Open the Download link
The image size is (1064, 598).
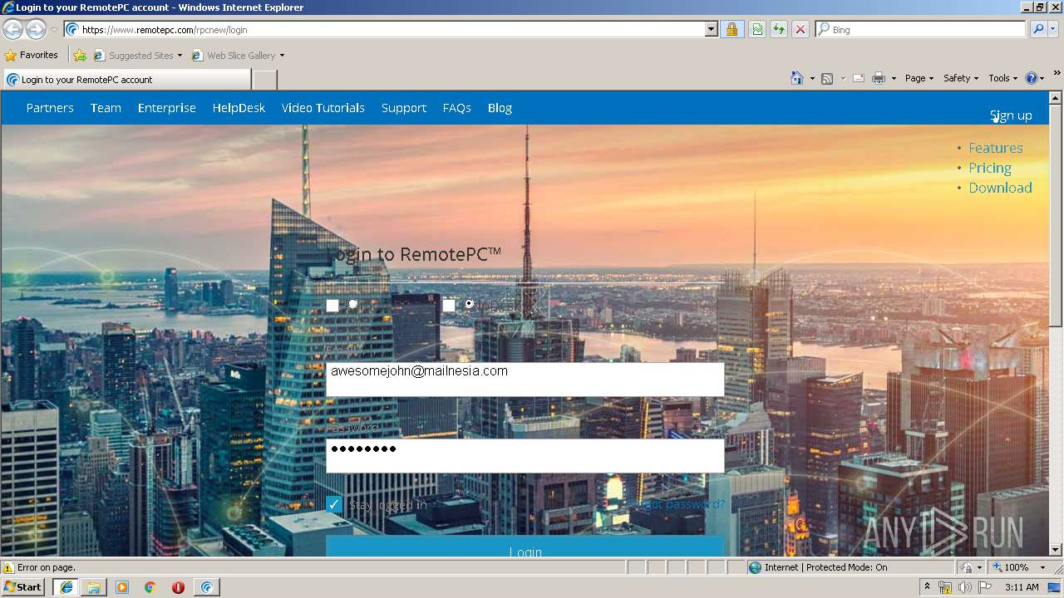click(x=1000, y=188)
